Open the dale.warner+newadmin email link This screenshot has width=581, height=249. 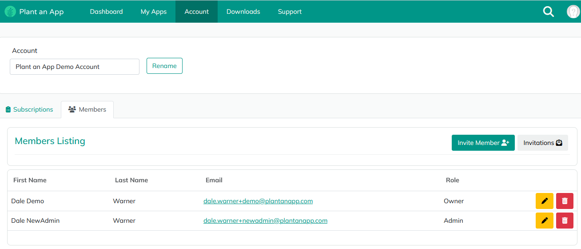click(265, 221)
